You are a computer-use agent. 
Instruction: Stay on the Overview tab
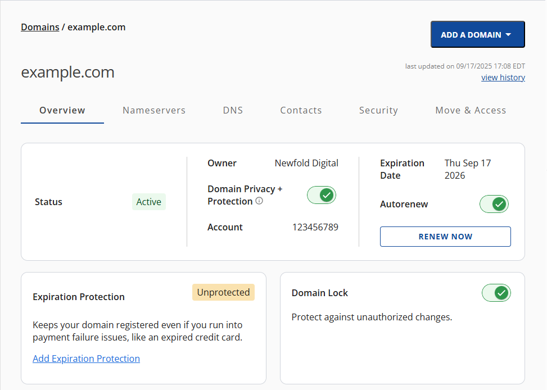point(62,110)
